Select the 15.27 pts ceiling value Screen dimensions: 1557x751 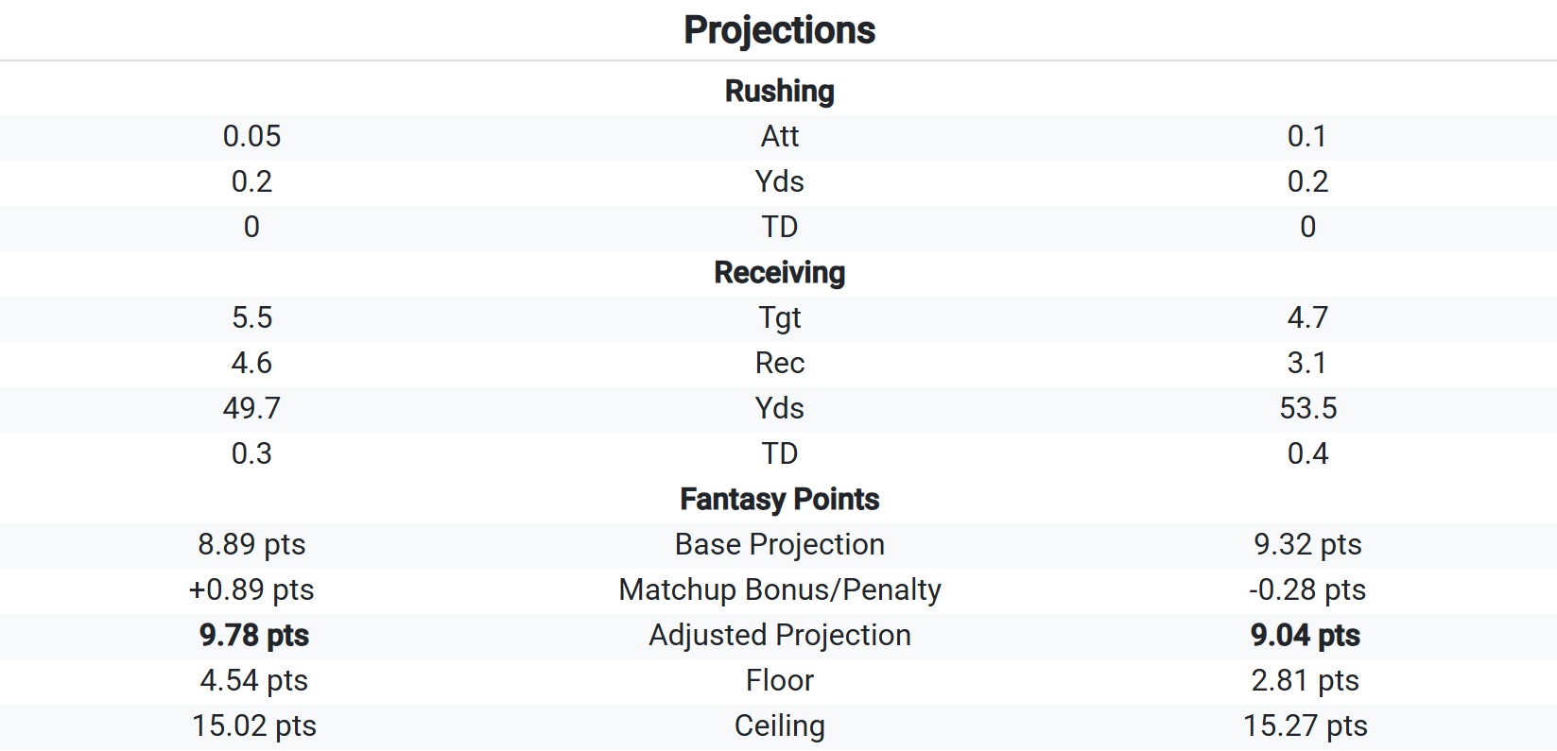coord(1305,725)
